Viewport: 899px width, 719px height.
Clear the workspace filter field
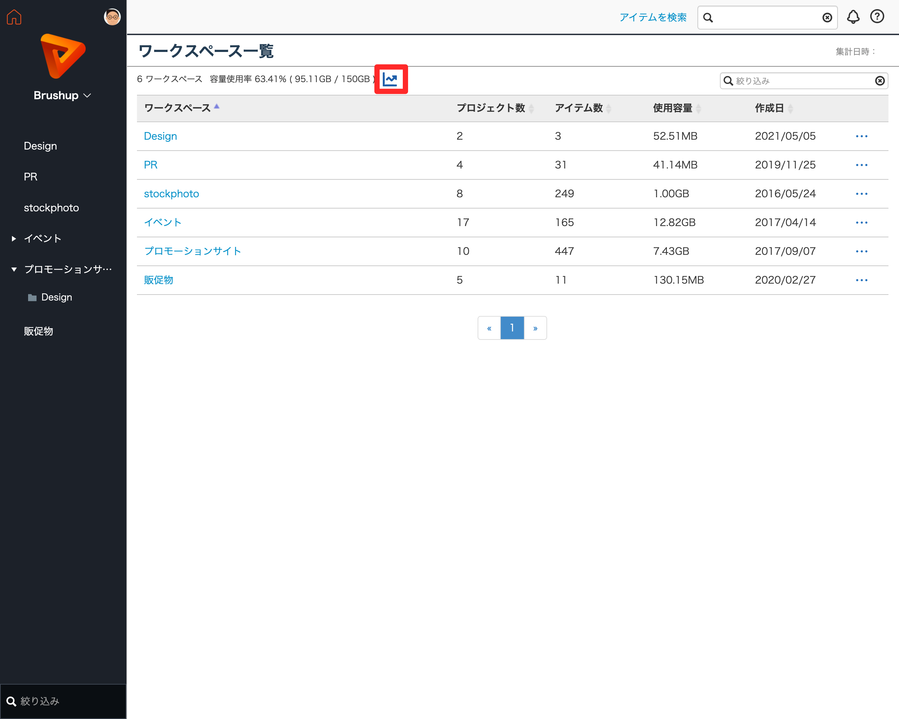(x=879, y=81)
